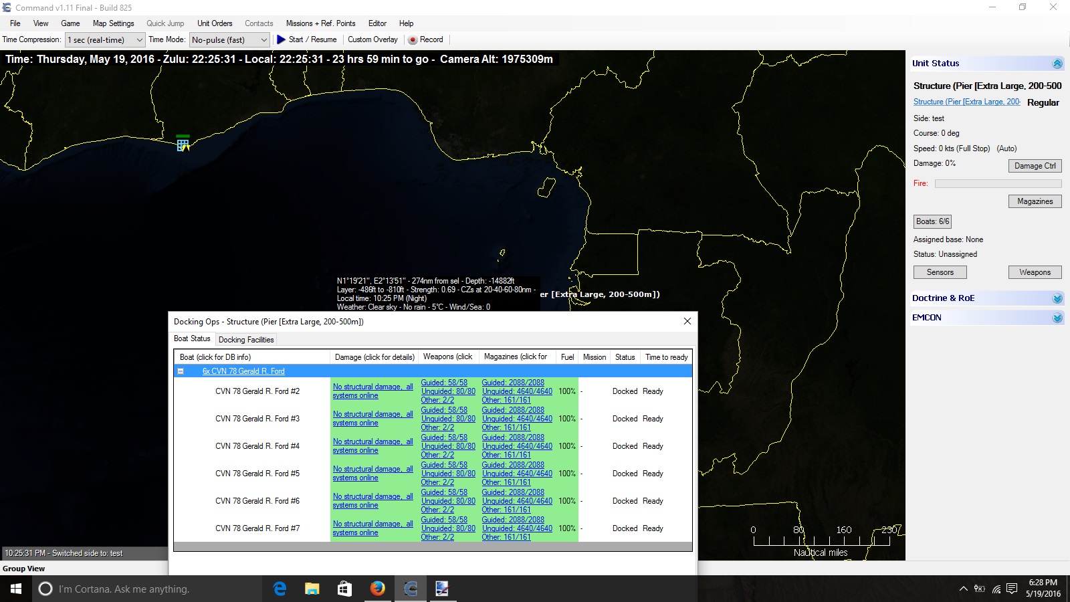The height and width of the screenshot is (602, 1070).
Task: Open Microsoft Edge from taskbar
Action: (280, 589)
